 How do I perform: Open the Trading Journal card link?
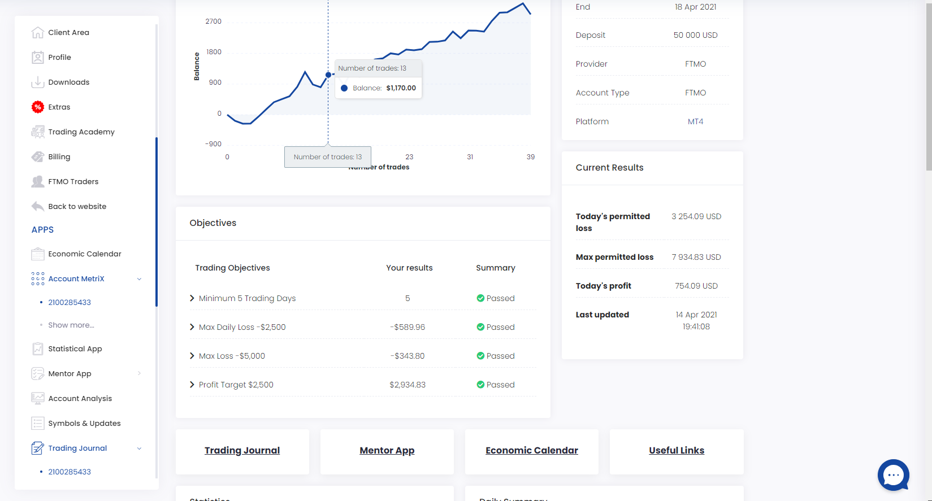242,451
